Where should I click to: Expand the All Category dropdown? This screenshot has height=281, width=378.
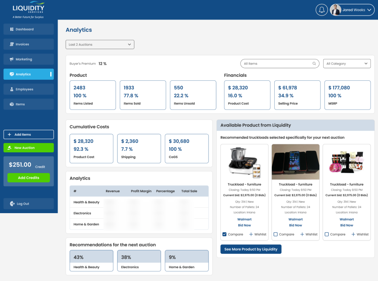pyautogui.click(x=347, y=63)
